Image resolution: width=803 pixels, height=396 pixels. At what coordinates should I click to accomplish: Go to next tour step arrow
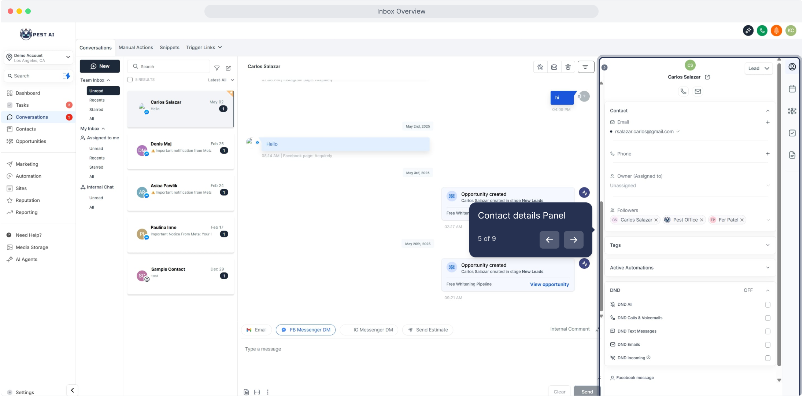[573, 240]
